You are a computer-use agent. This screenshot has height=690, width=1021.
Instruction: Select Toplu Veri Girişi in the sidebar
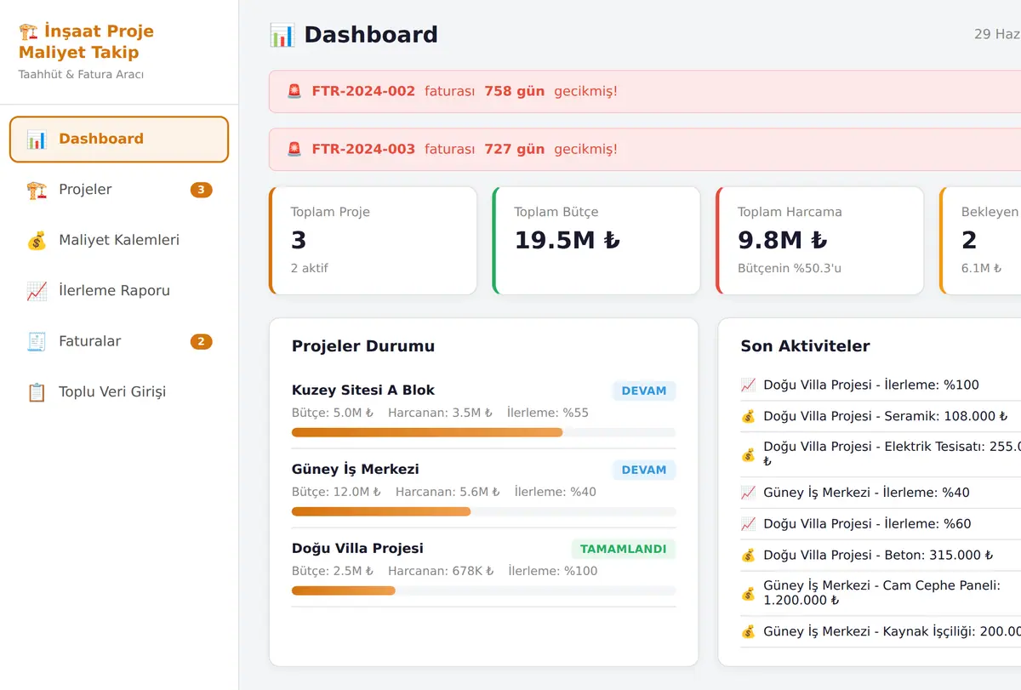pos(119,392)
